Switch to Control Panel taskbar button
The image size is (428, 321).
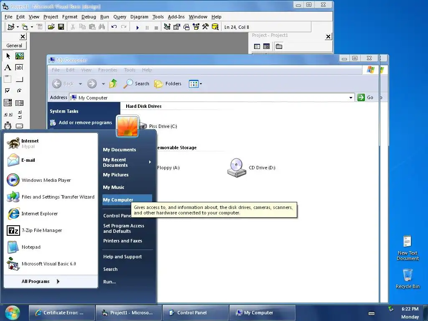click(196, 313)
